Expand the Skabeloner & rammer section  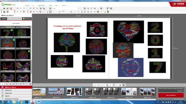(16, 99)
